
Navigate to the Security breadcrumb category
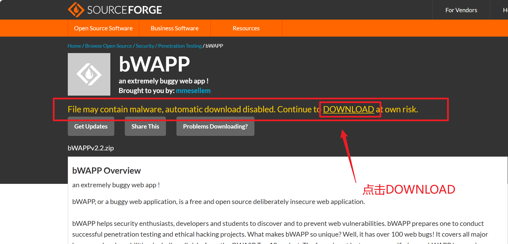pyautogui.click(x=145, y=46)
